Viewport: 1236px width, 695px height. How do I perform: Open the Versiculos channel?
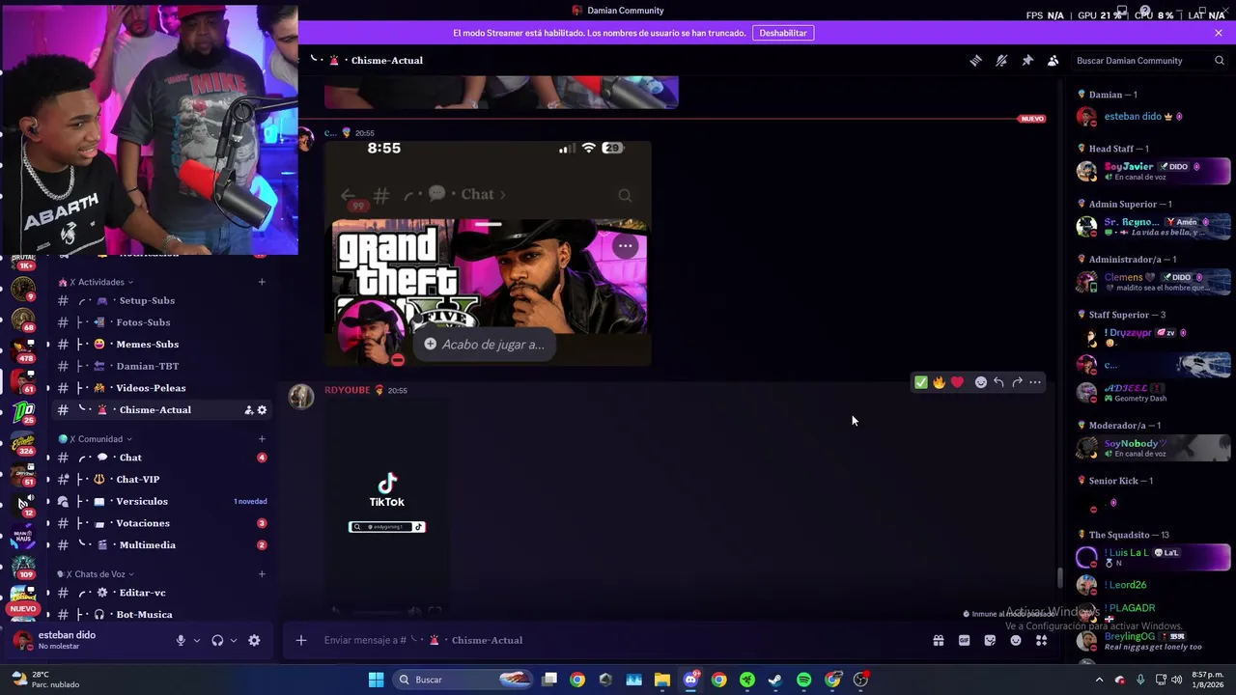(x=162, y=502)
